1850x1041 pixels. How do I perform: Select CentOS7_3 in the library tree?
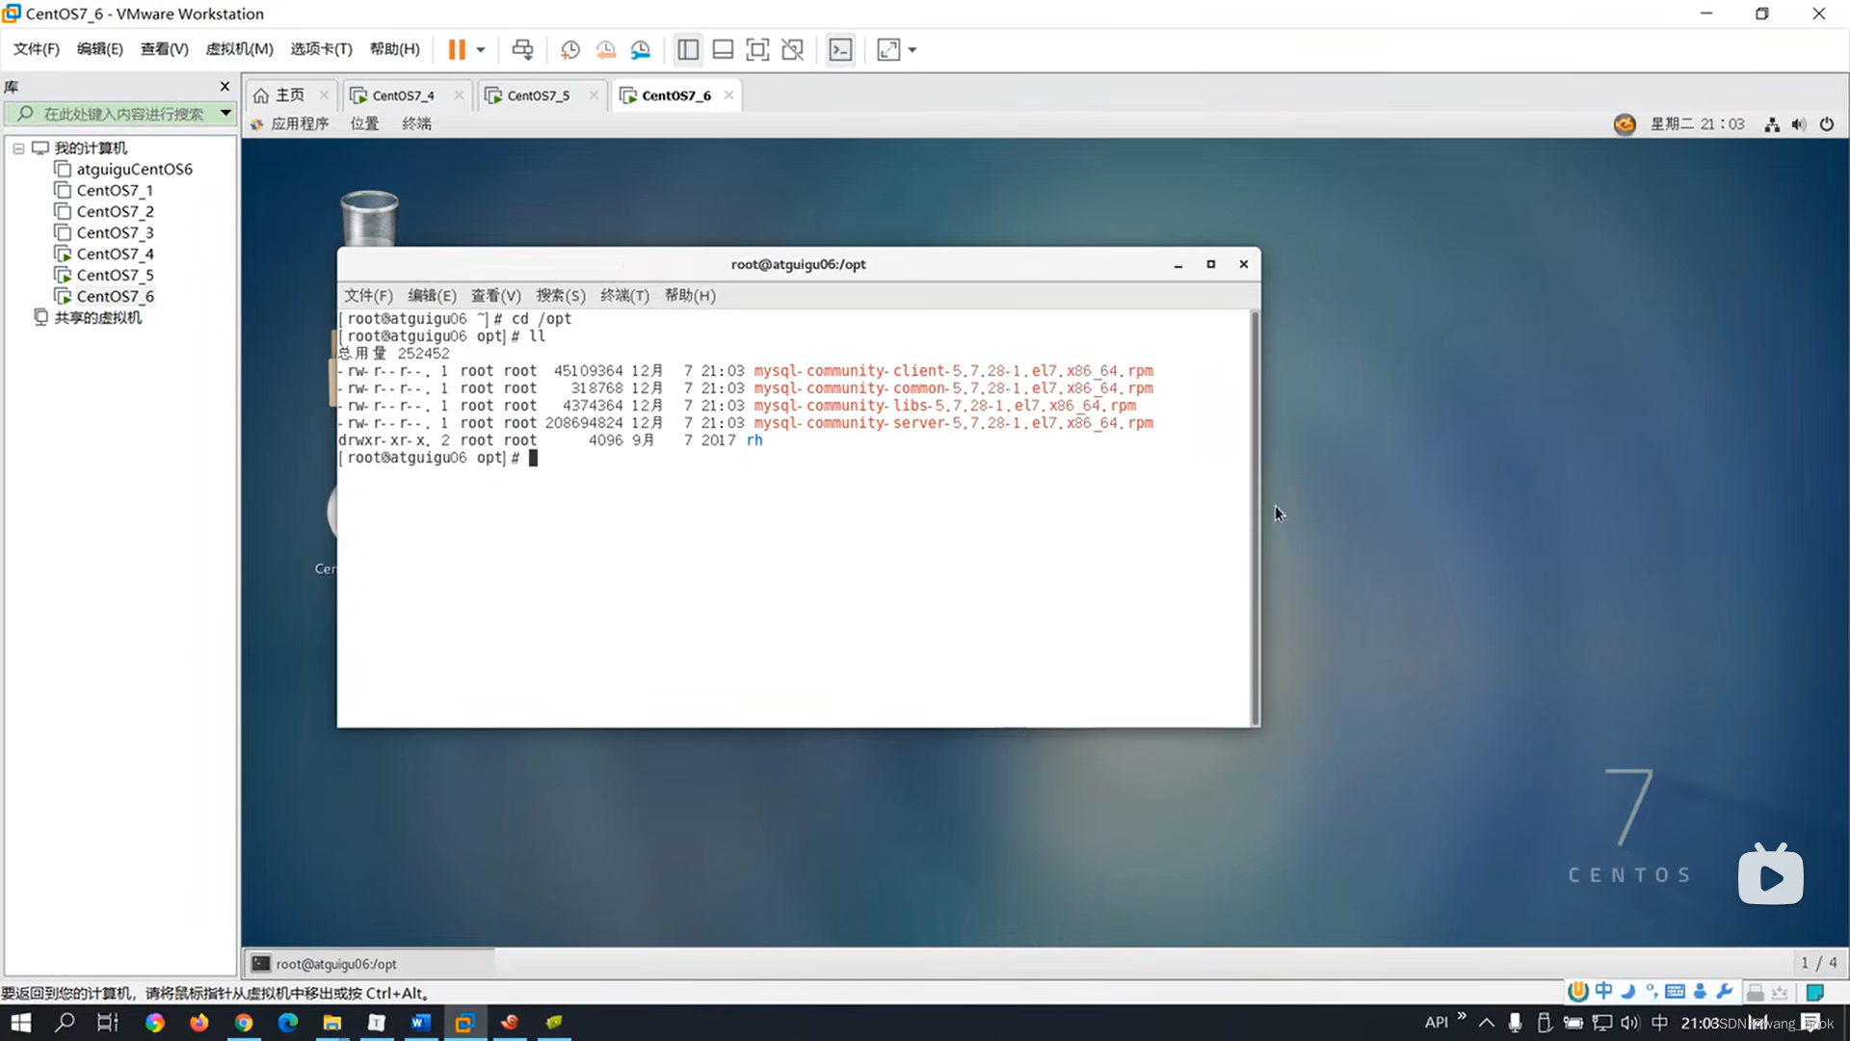point(115,232)
